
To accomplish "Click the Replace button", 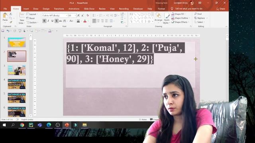I will tap(200, 18).
